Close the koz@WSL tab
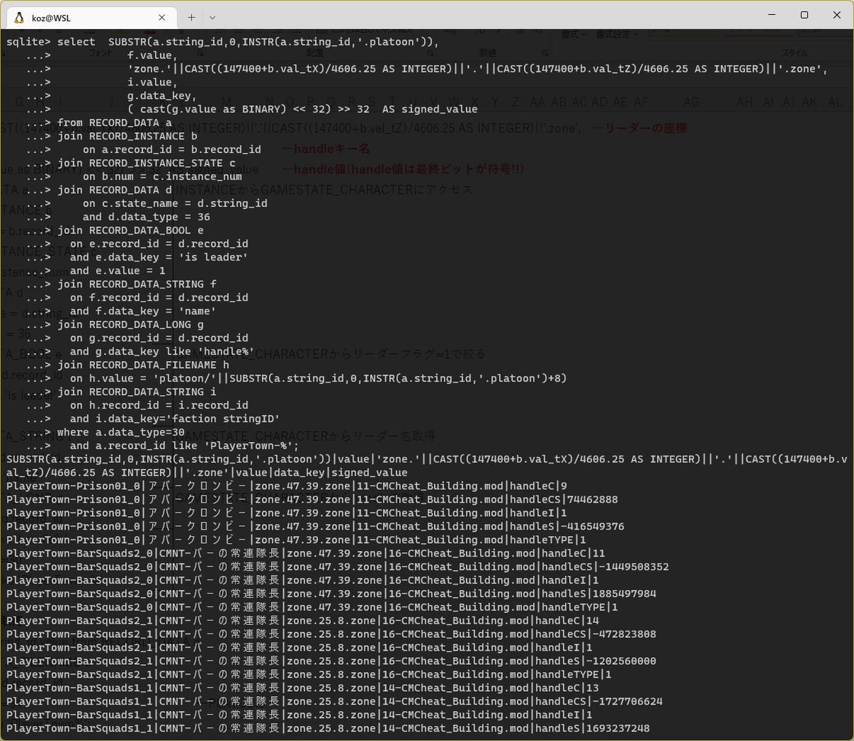This screenshot has height=741, width=854. click(x=162, y=17)
